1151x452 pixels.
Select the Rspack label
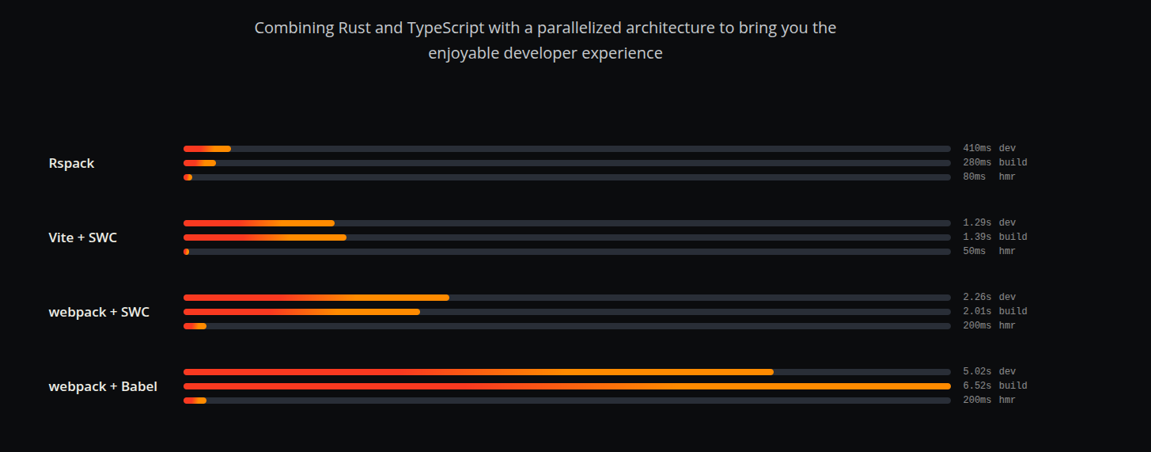coord(71,163)
